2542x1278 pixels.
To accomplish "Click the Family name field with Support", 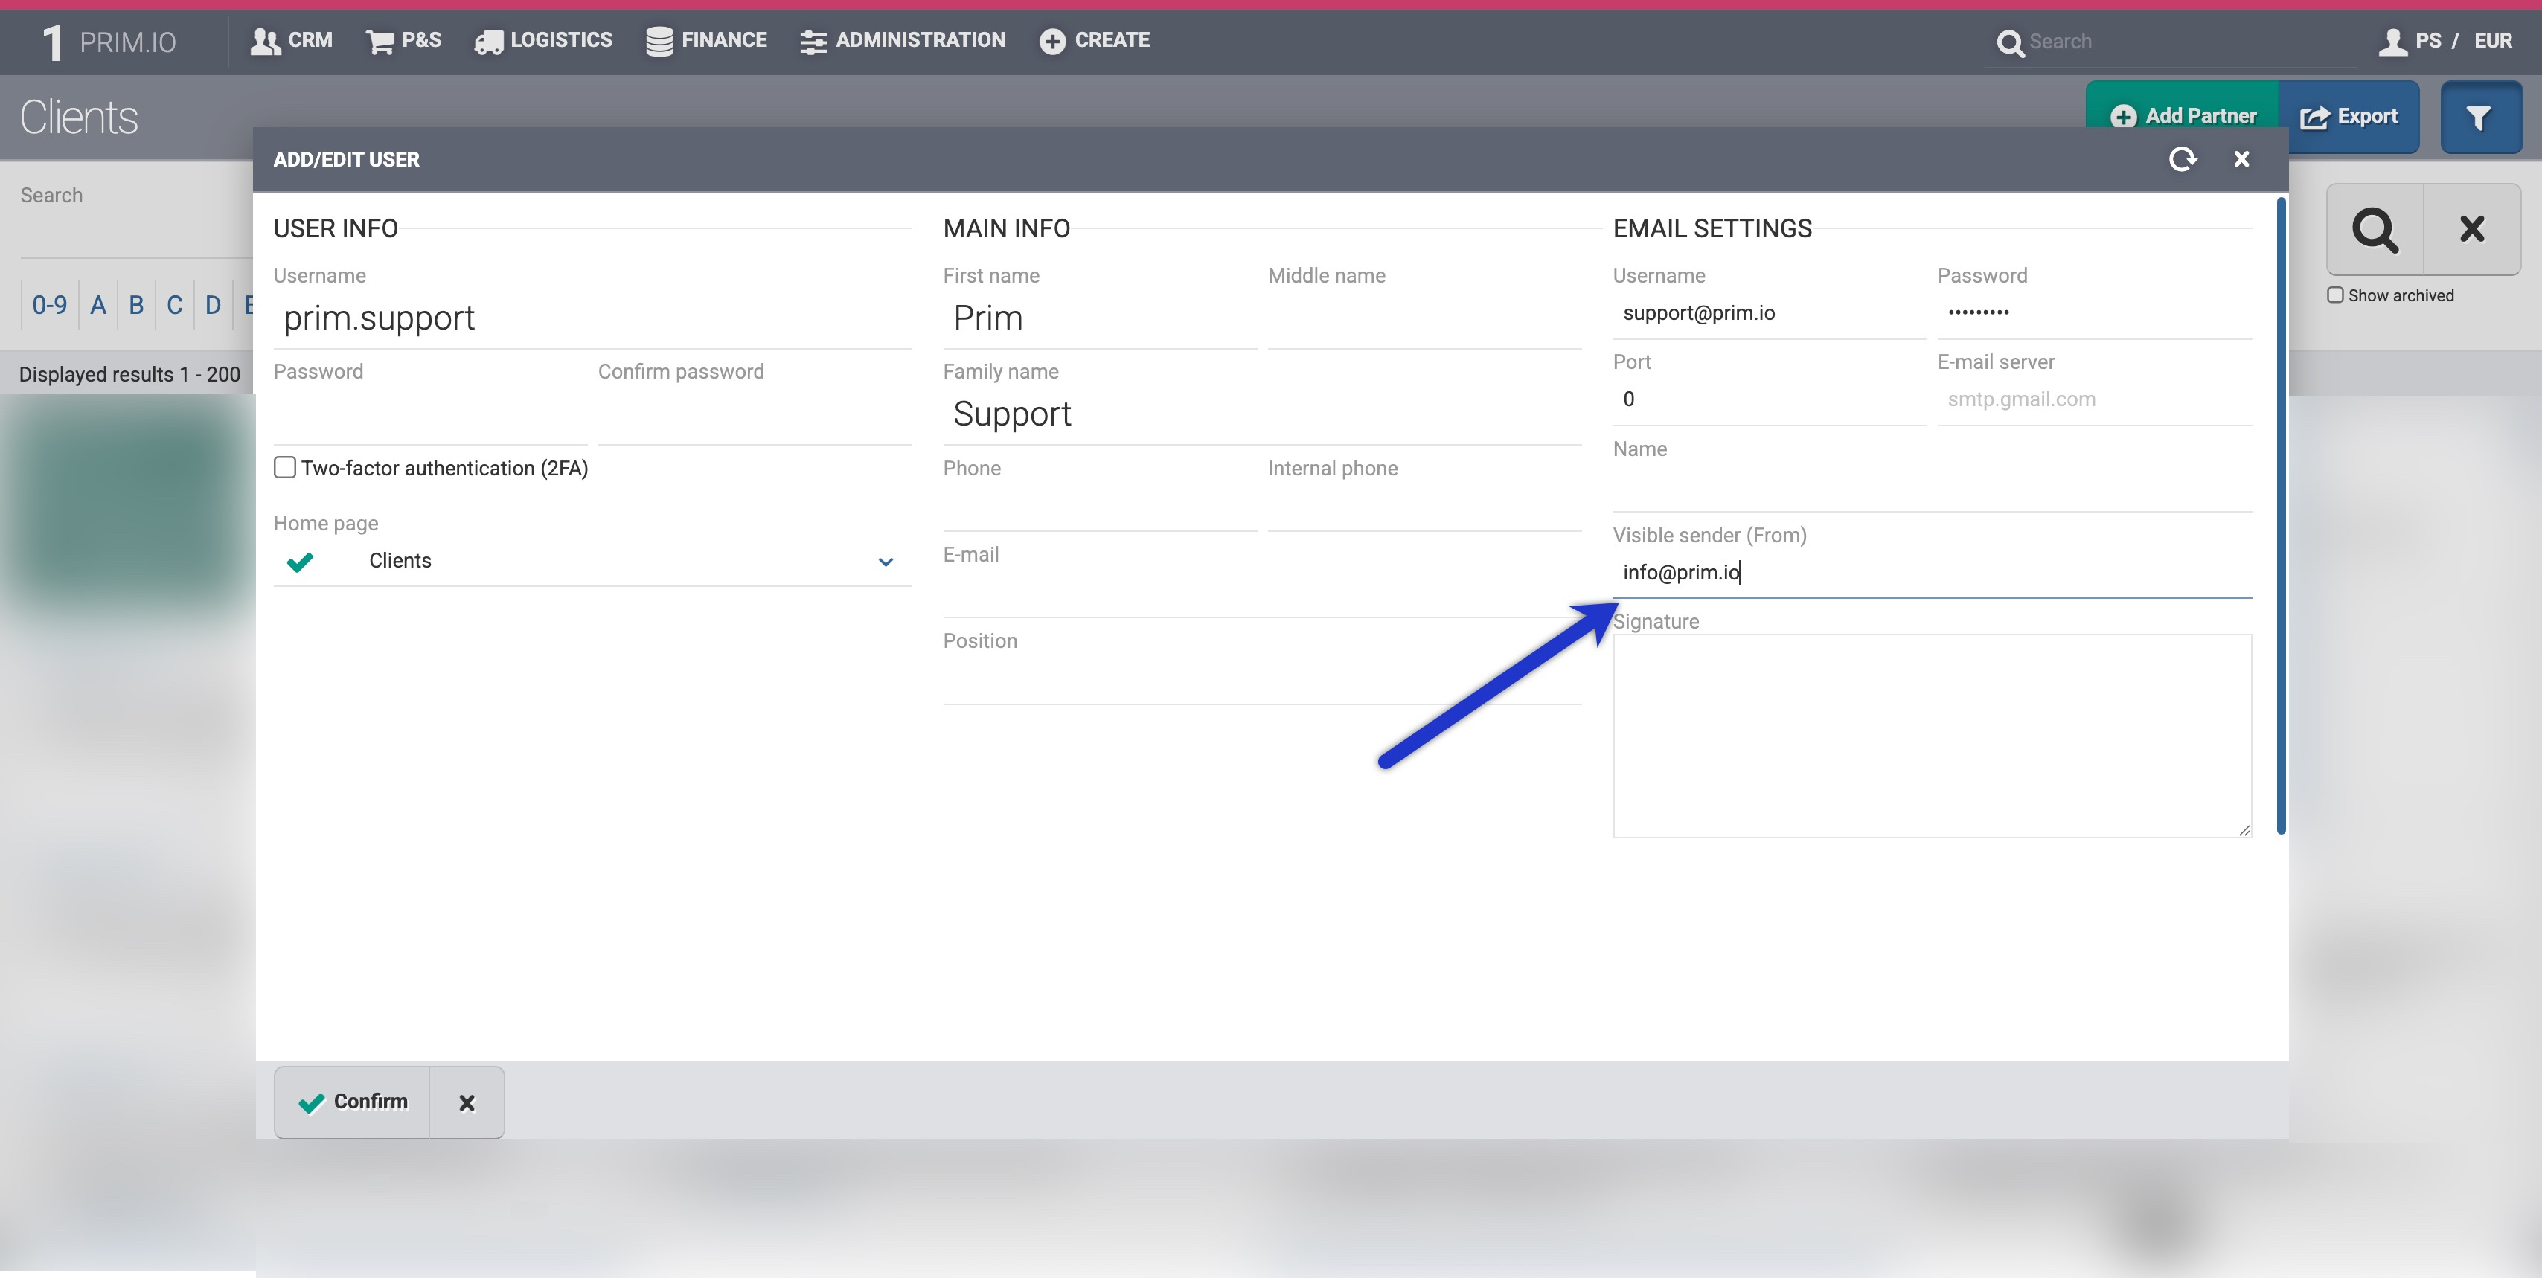I will 1262,415.
